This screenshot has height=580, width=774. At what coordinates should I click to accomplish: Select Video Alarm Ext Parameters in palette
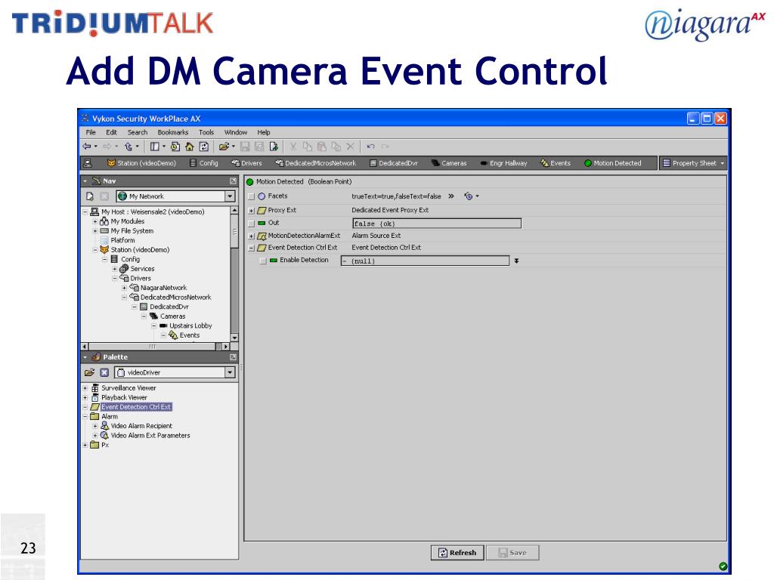pos(150,436)
